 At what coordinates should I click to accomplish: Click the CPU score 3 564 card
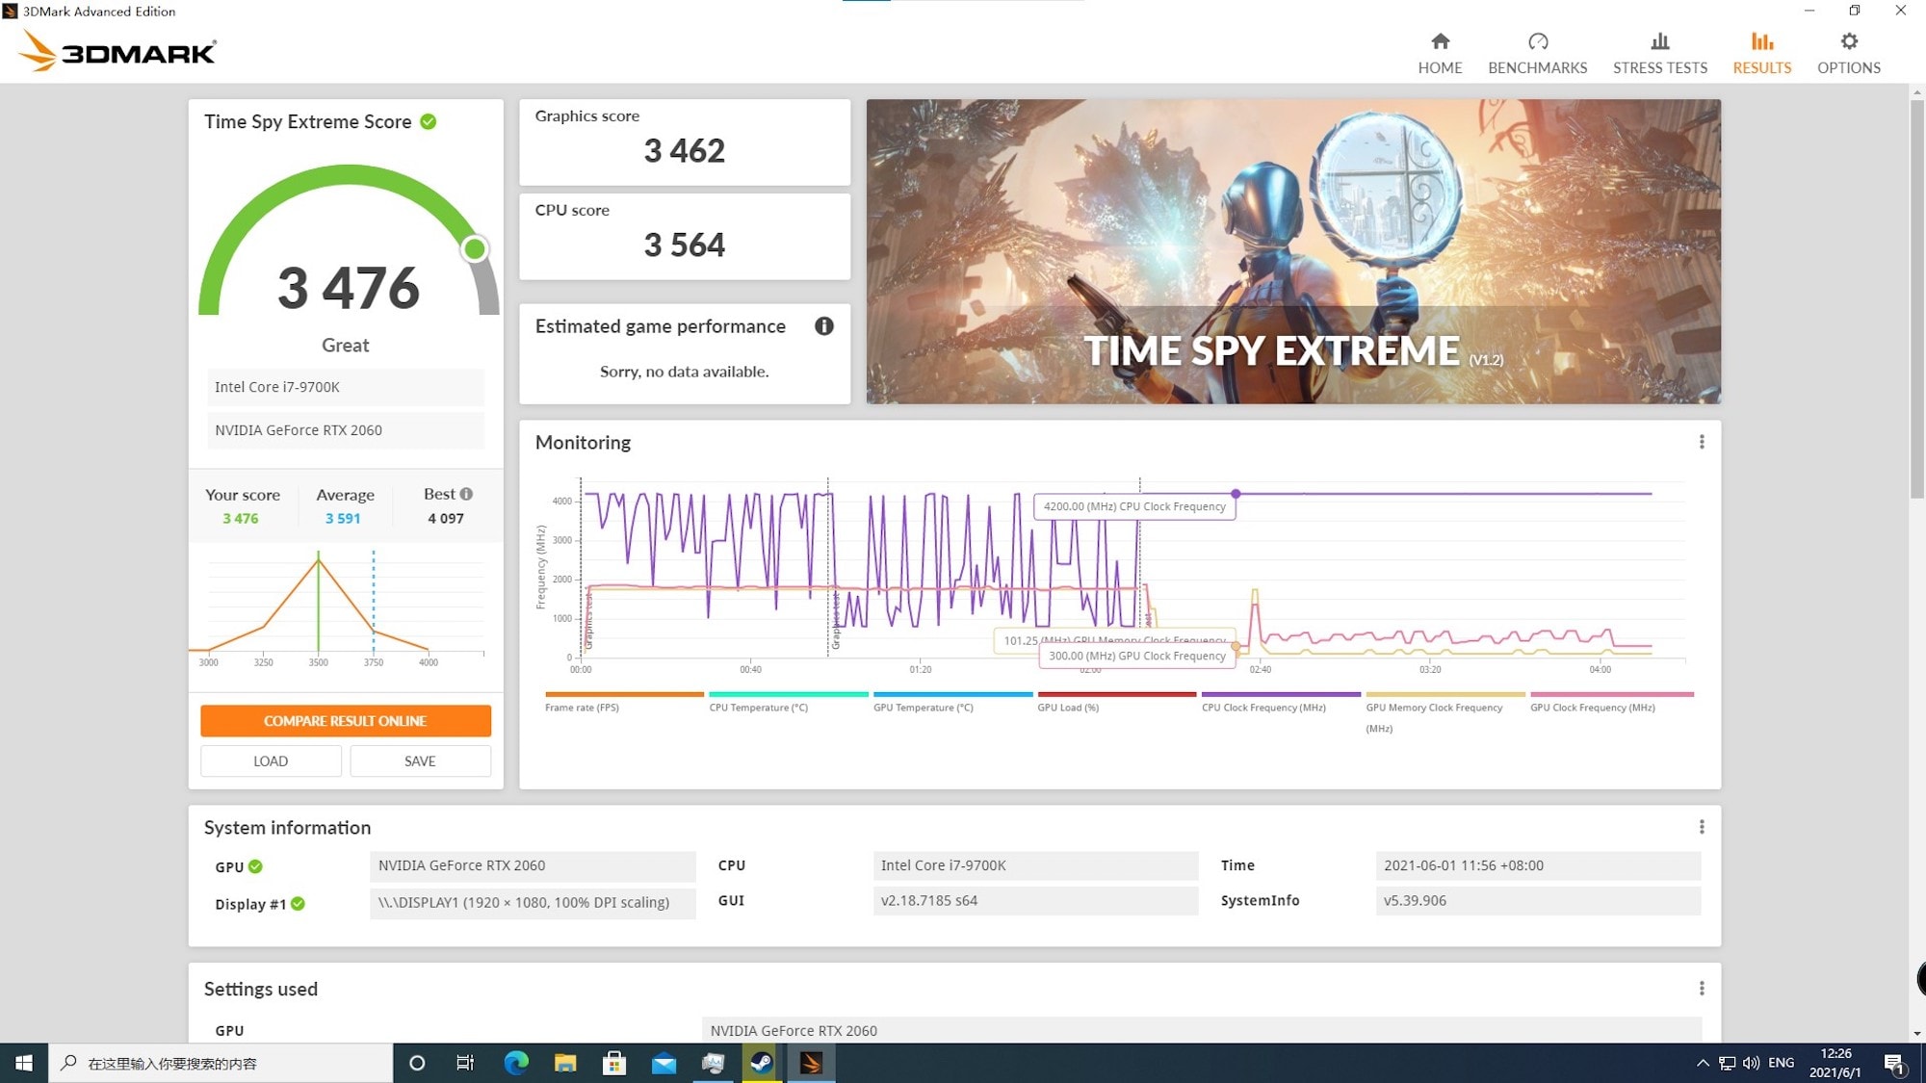point(685,237)
